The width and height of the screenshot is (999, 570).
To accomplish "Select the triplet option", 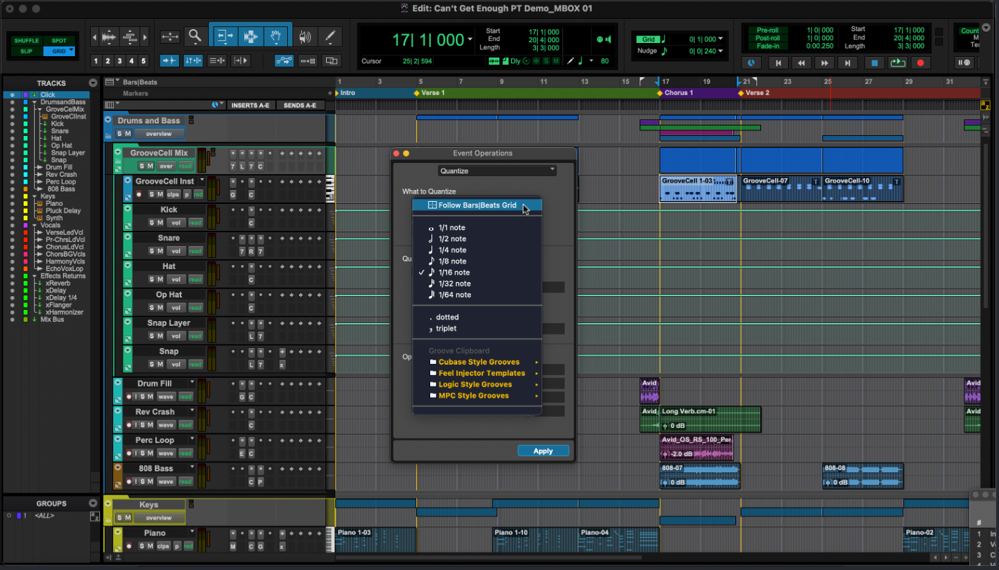I will click(x=477, y=329).
